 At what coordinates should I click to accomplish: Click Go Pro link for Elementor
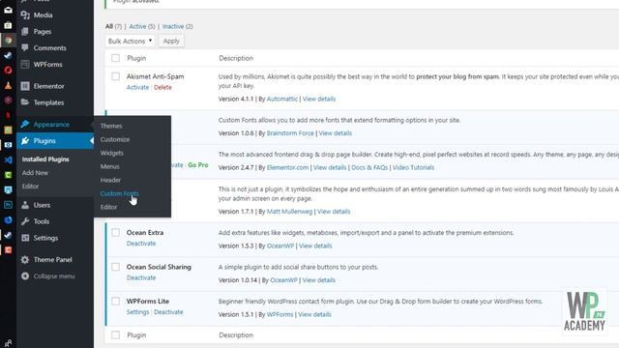(x=197, y=165)
